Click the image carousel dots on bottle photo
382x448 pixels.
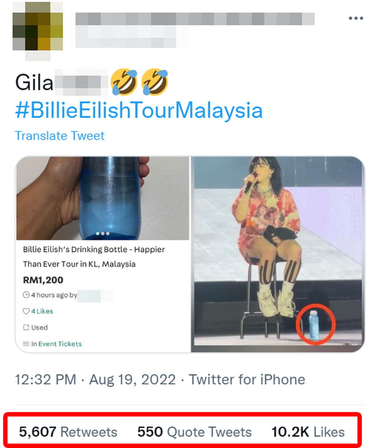(x=103, y=233)
